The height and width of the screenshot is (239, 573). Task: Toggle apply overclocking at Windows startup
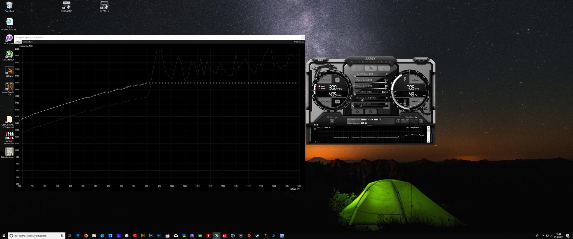(332, 121)
